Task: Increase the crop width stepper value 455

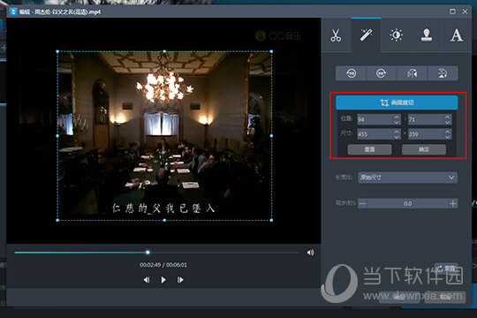Action: coord(397,132)
